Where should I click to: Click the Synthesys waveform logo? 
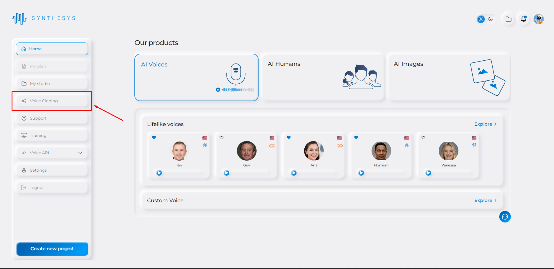click(x=19, y=18)
